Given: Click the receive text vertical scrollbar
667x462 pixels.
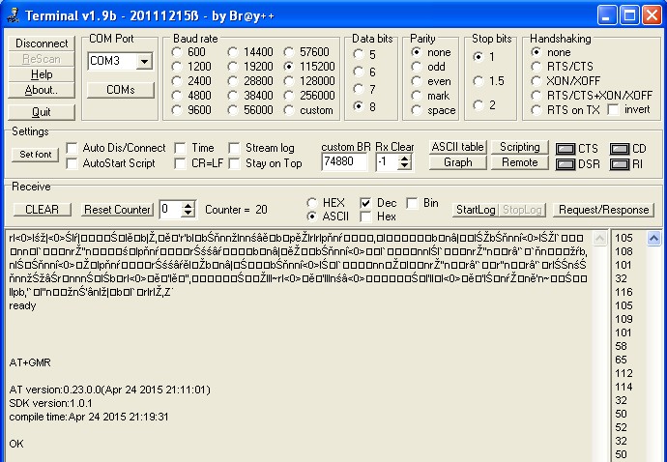Looking at the screenshot, I should tap(600, 338).
